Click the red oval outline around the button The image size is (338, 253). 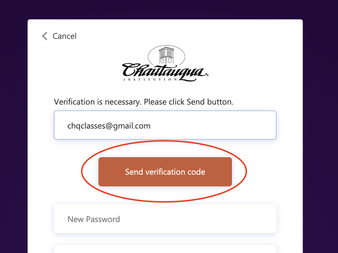[246, 171]
